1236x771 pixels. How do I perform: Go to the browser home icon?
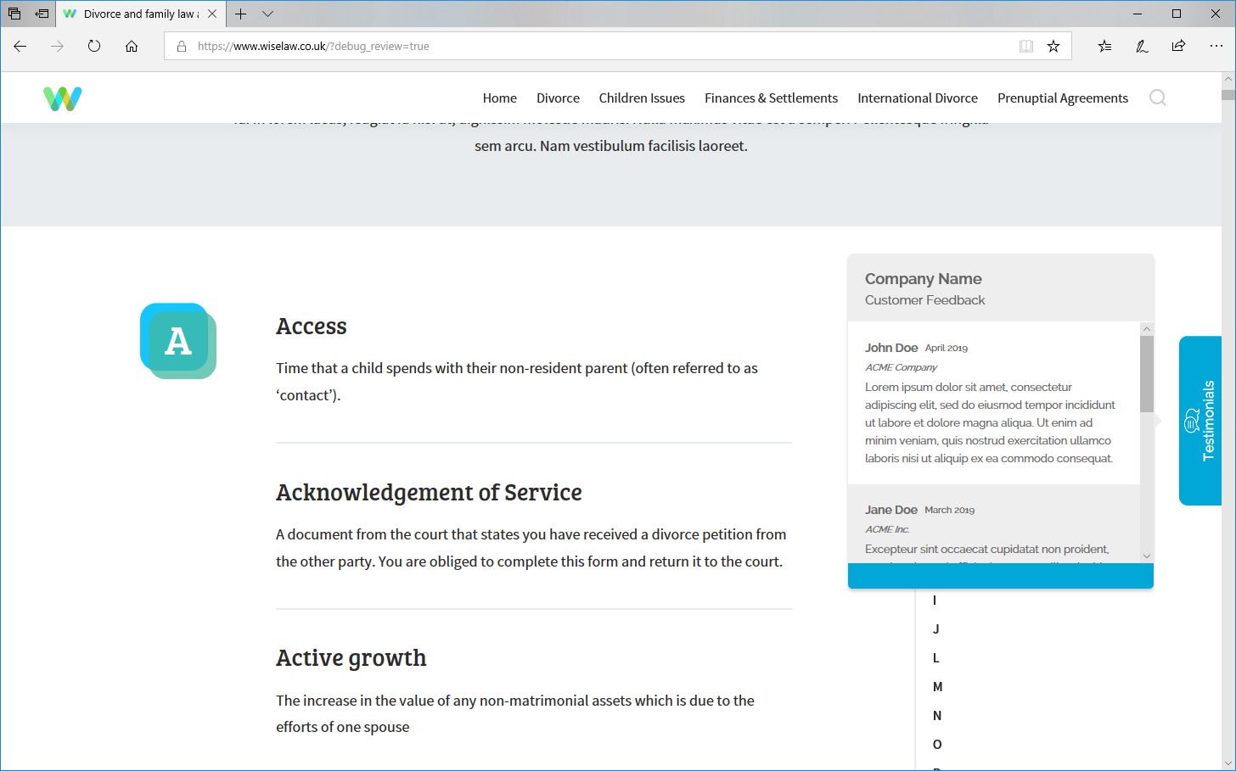[132, 46]
